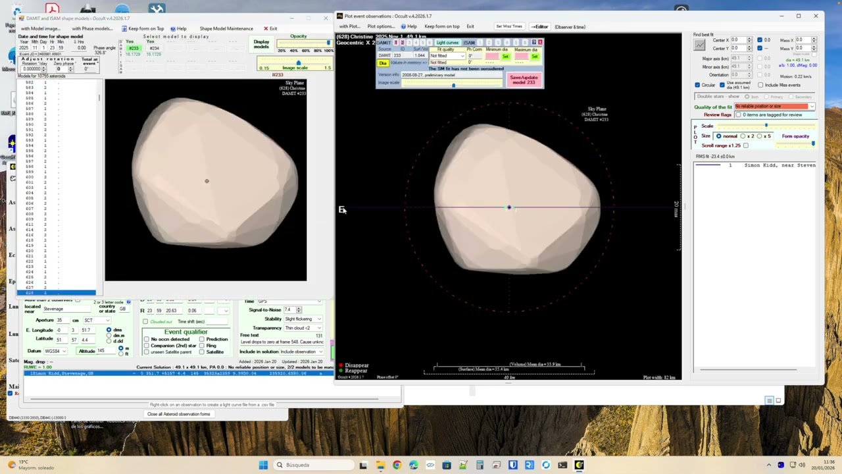Image resolution: width=842 pixels, height=474 pixels.
Task: Click the Find best fit graph icon
Action: (x=699, y=45)
